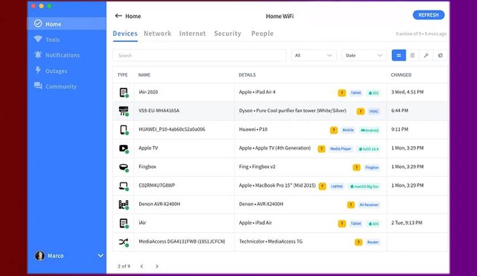The height and width of the screenshot is (276, 477).
Task: Select the Apple TV device name
Action: (148, 148)
